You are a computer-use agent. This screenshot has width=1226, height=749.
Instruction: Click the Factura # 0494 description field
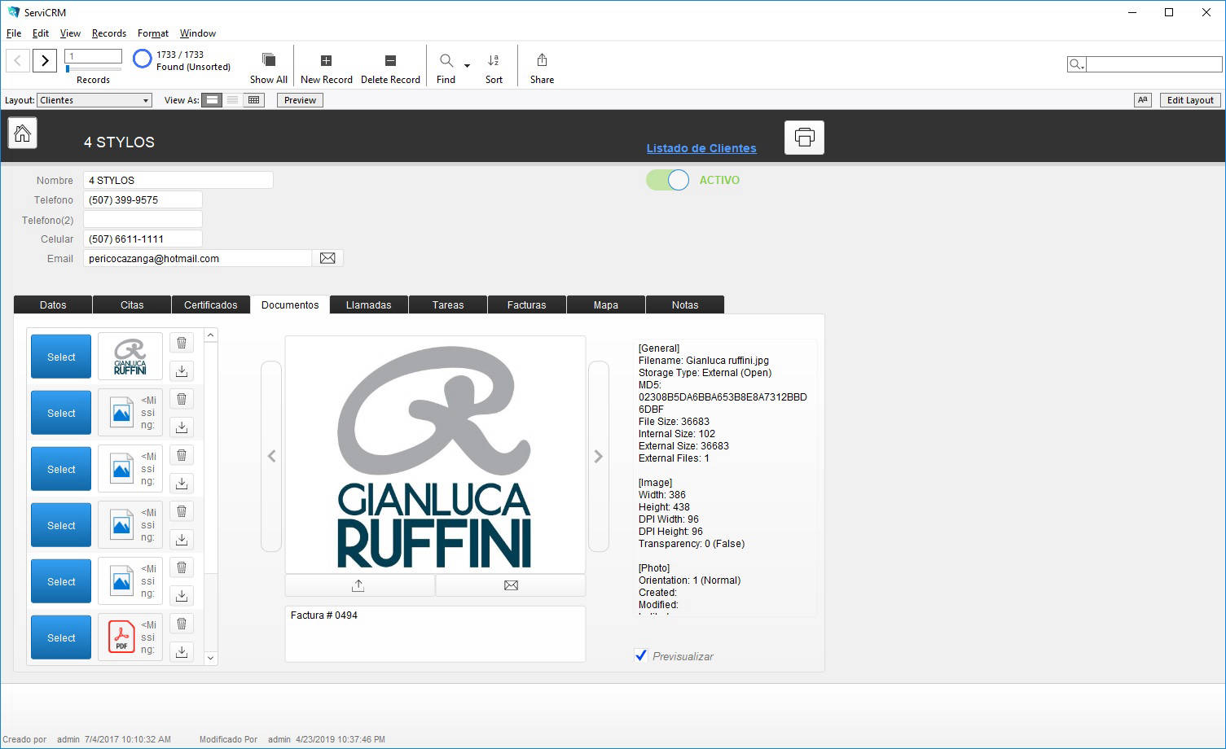pyautogui.click(x=435, y=633)
